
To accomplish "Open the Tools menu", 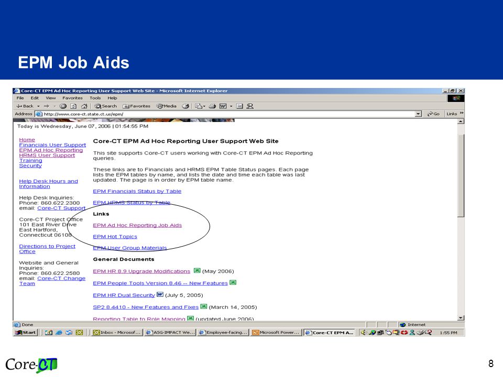I will click(95, 98).
